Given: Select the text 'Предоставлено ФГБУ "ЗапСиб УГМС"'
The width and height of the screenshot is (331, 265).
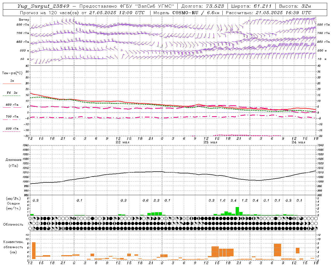Looking at the screenshot, I should pos(127,6).
